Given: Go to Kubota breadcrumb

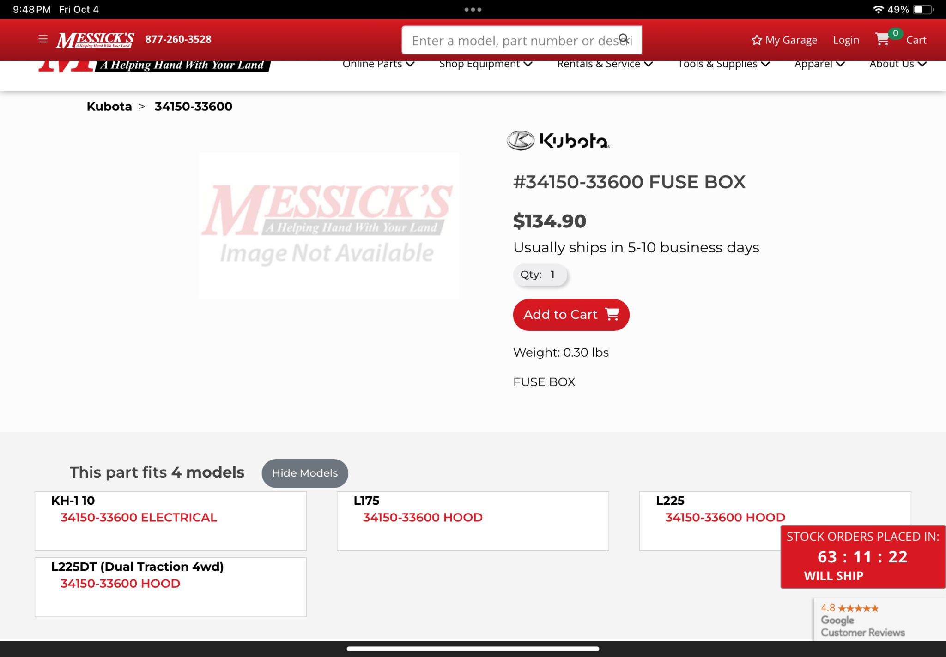Looking at the screenshot, I should [x=109, y=107].
